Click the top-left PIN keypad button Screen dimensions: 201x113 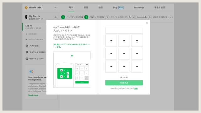(x=111, y=40)
